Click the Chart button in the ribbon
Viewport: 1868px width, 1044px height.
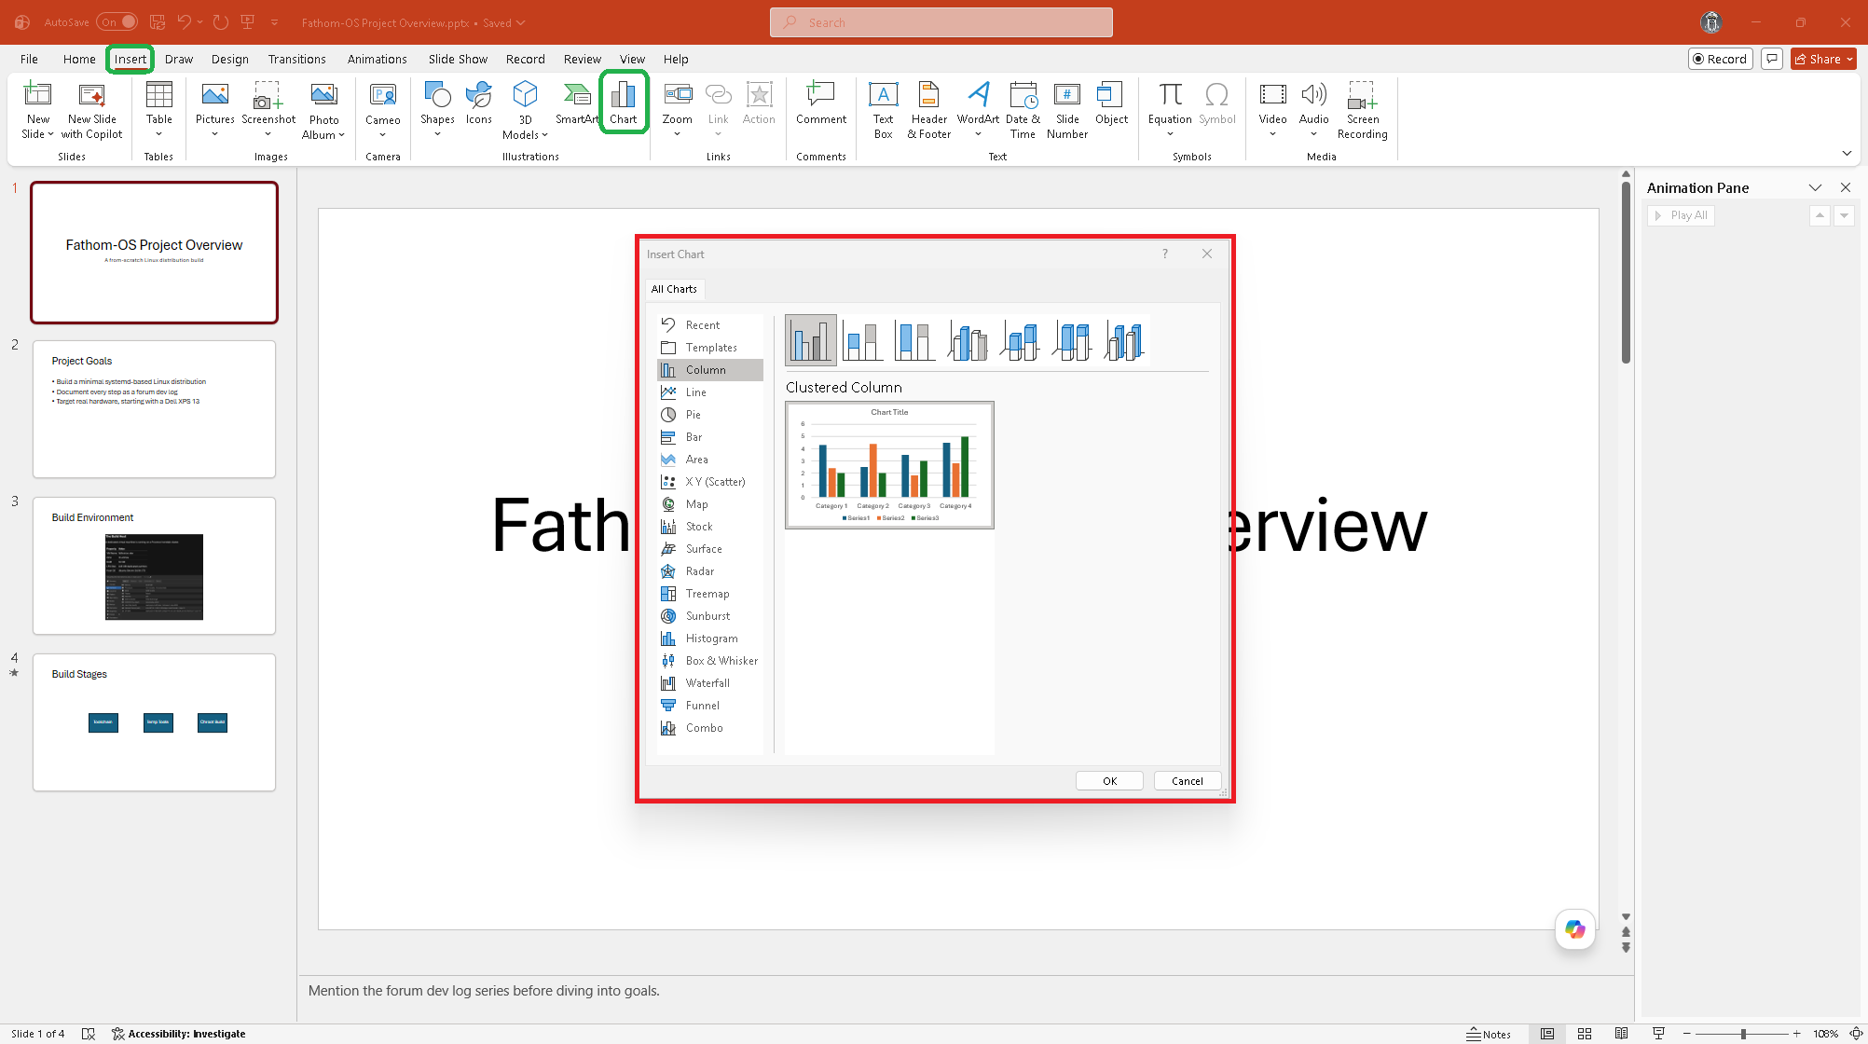tap(624, 103)
